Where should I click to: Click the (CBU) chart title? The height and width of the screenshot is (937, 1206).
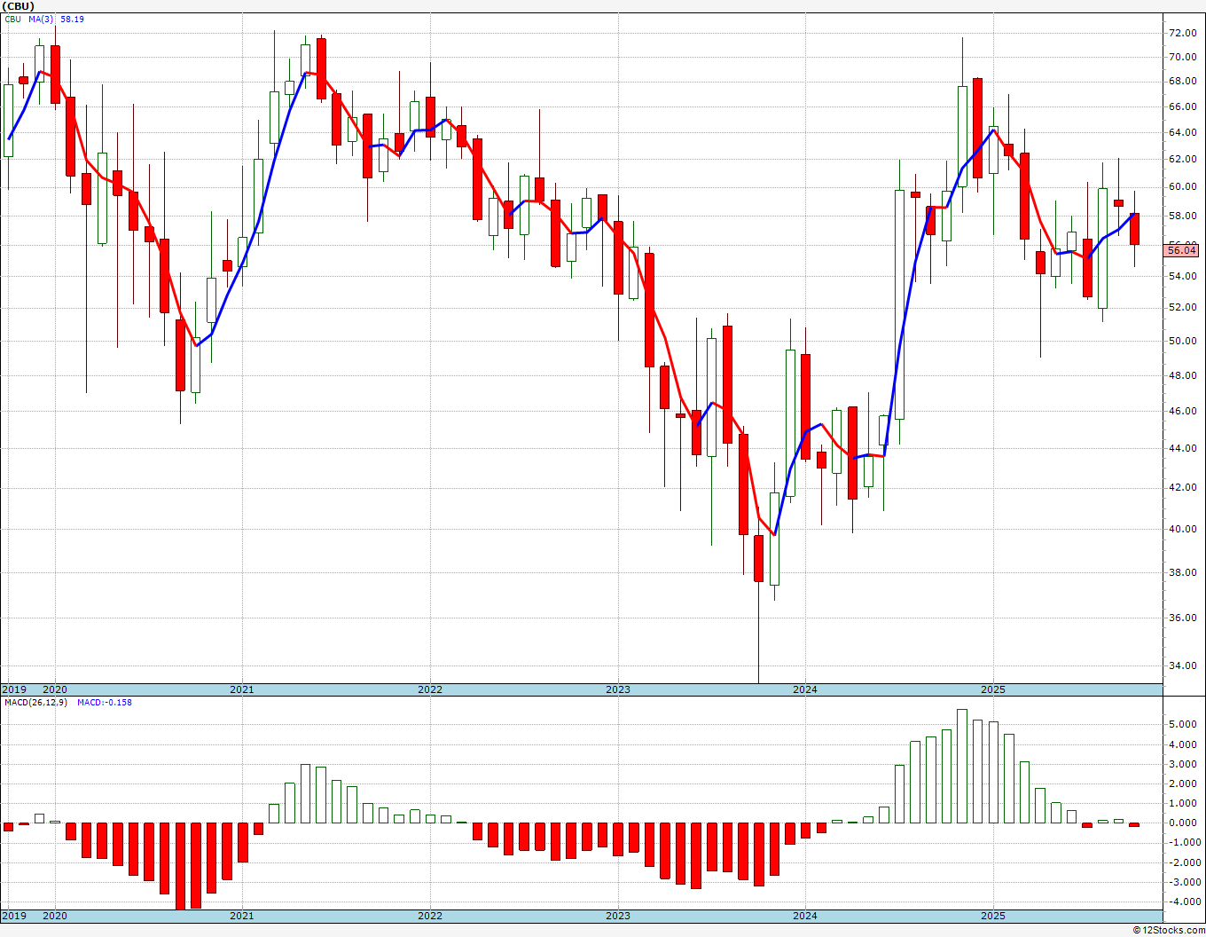click(x=18, y=6)
